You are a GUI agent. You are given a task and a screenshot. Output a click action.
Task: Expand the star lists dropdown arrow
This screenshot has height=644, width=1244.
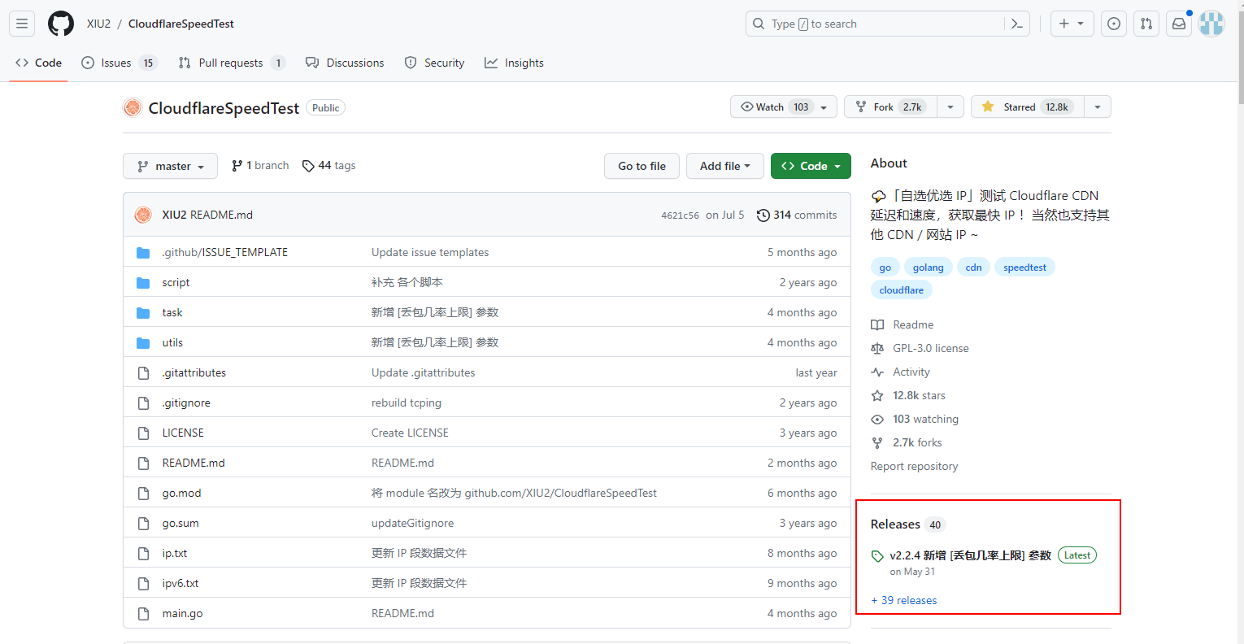click(x=1098, y=107)
